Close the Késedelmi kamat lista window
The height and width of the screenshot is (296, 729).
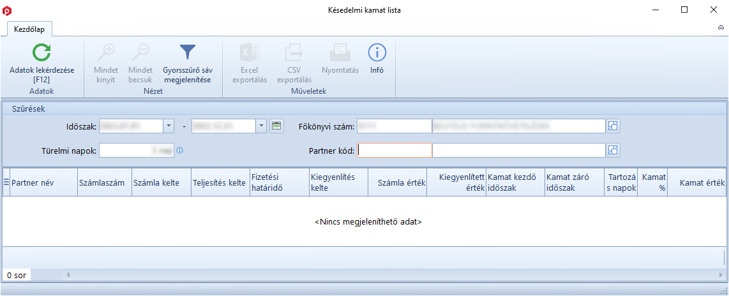tap(713, 10)
